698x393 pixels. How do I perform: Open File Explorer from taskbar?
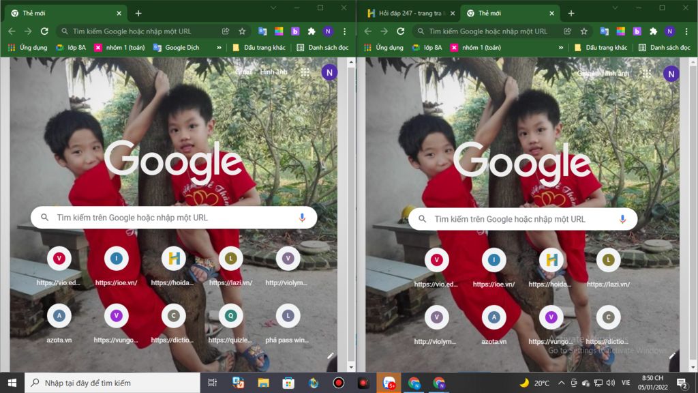(264, 383)
